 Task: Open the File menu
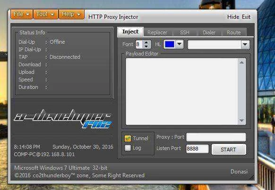click(x=22, y=14)
